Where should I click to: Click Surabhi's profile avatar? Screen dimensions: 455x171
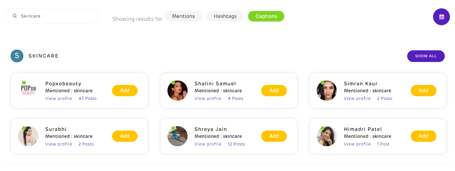[28, 136]
